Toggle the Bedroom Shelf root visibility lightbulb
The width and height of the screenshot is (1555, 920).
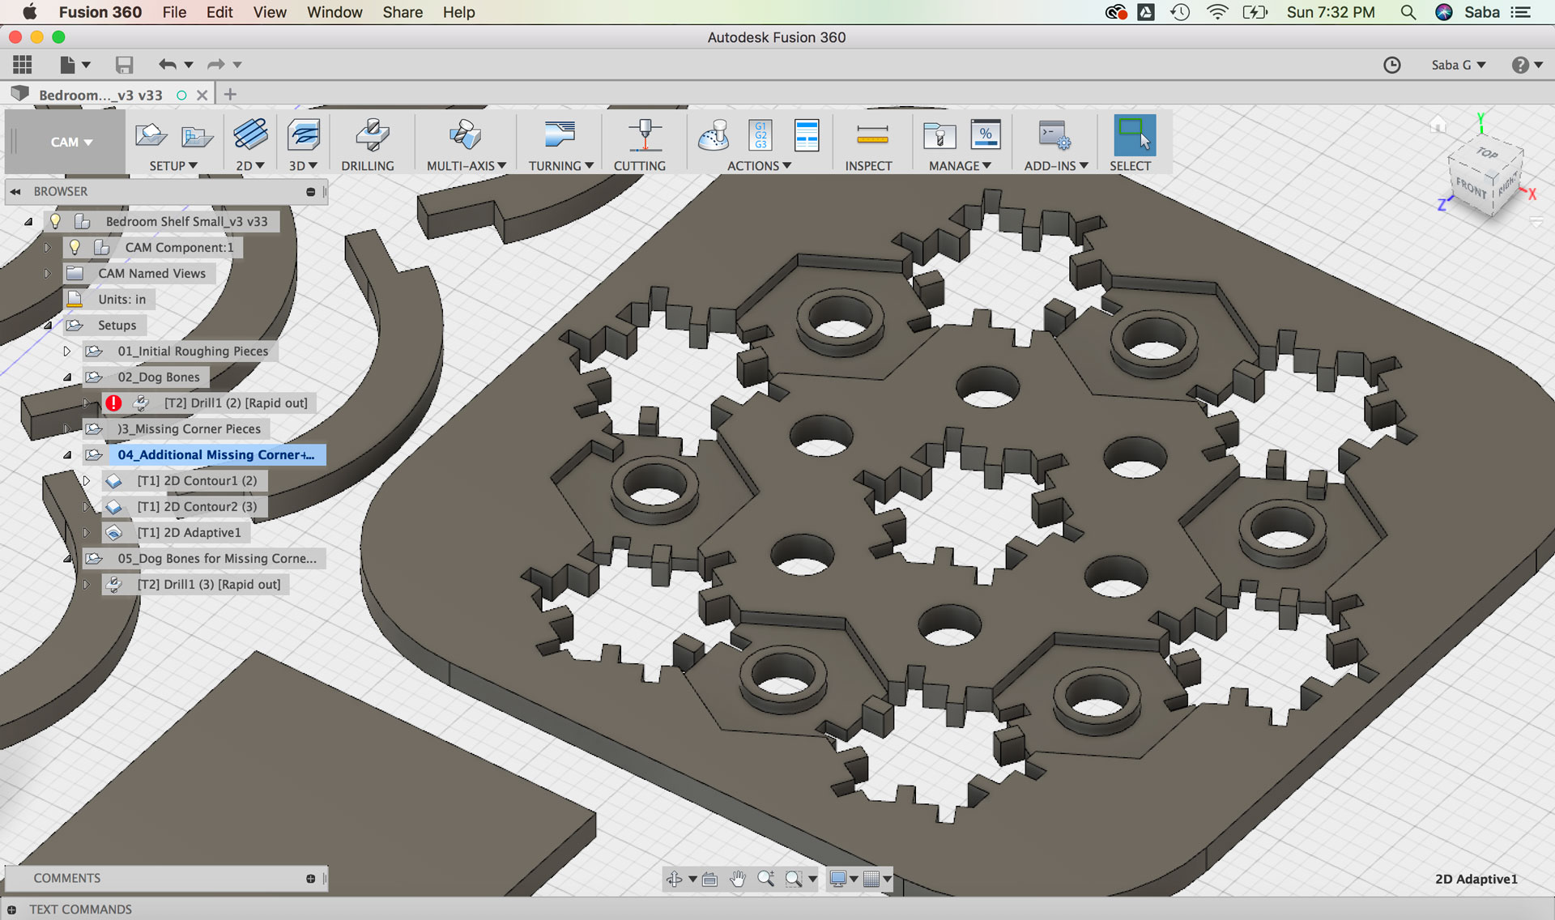click(55, 221)
